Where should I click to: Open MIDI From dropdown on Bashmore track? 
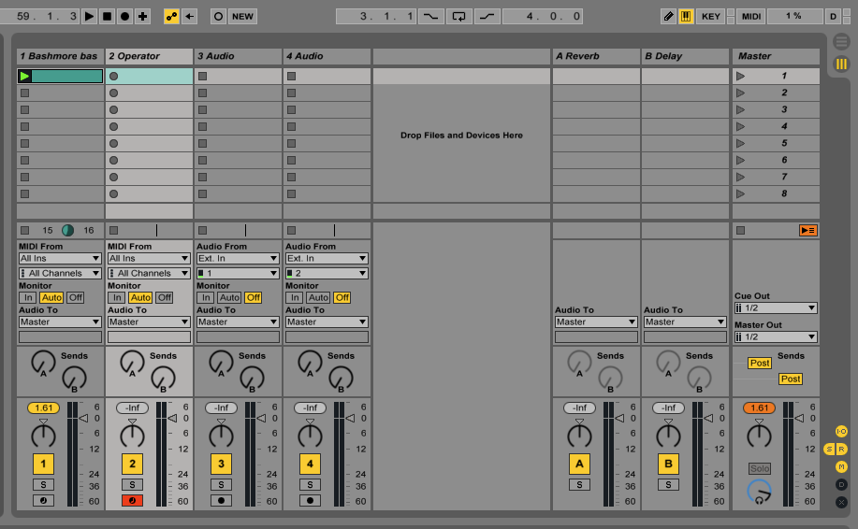[60, 258]
